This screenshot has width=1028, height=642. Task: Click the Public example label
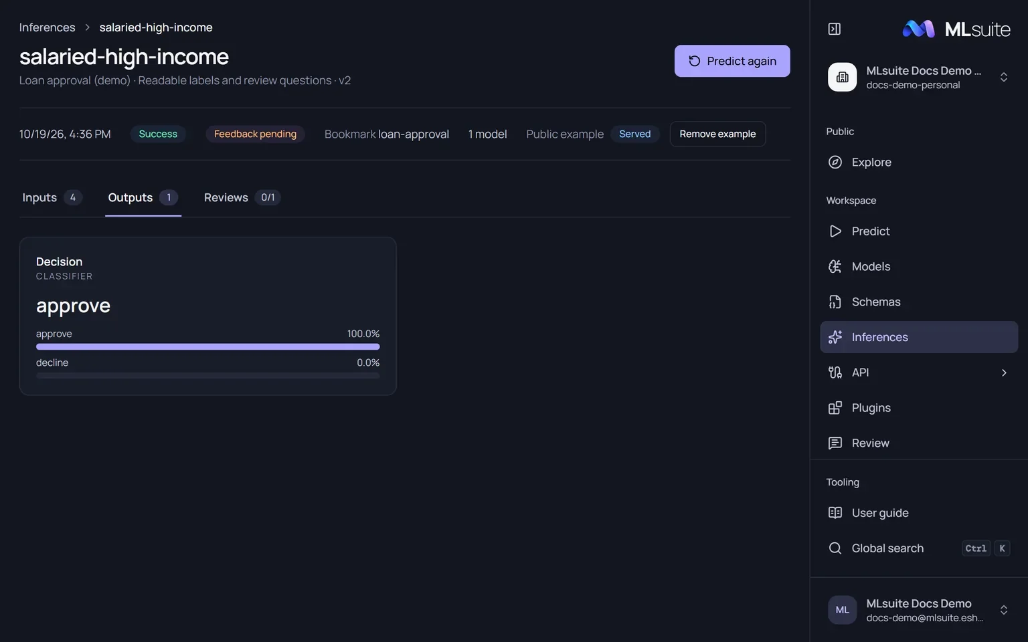565,134
